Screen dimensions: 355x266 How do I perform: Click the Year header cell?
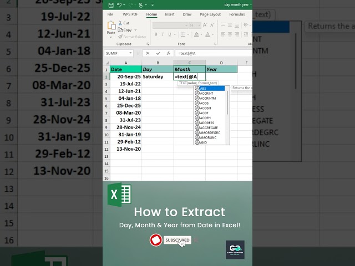(221, 69)
